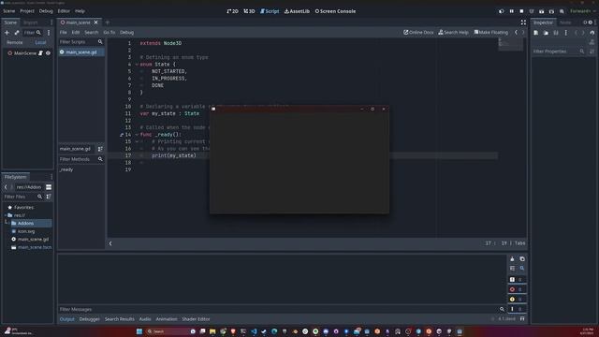Image resolution: width=599 pixels, height=337 pixels.
Task: Open the Project menu
Action: [27, 11]
